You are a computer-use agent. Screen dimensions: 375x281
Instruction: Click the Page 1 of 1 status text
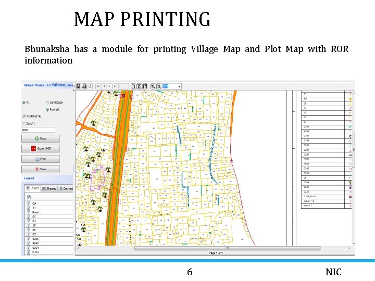tap(216, 253)
